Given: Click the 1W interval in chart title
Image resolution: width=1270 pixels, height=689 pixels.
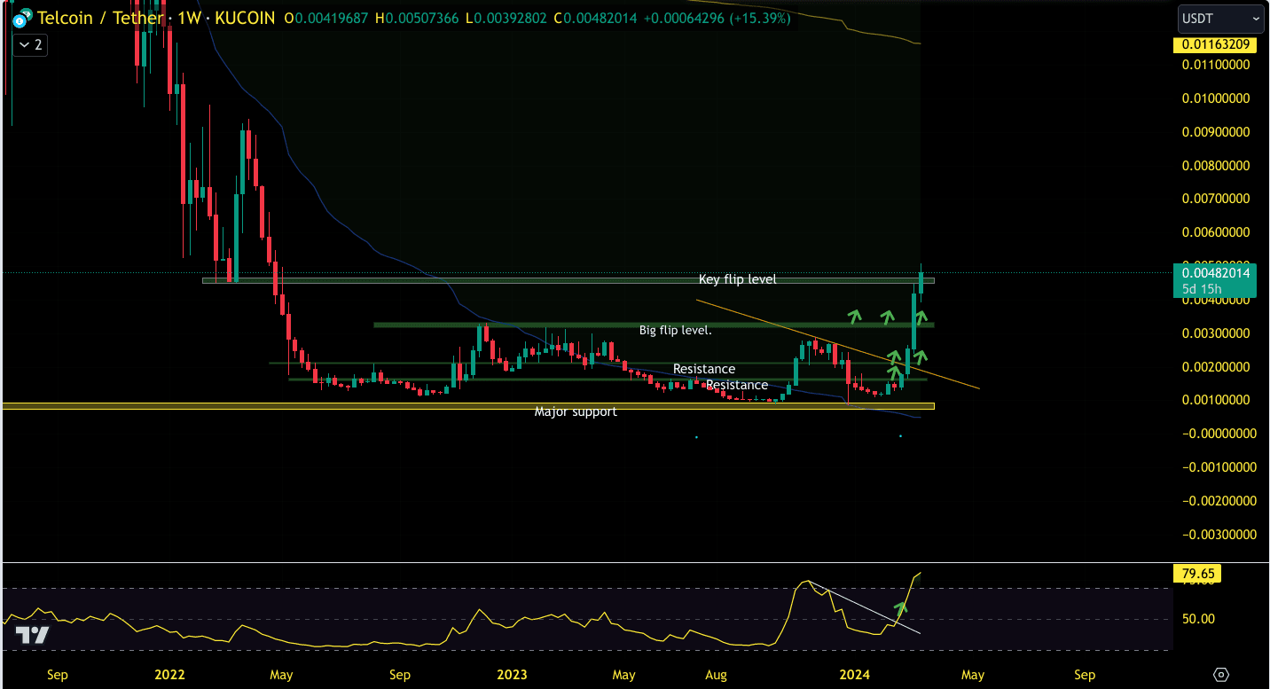Looking at the screenshot, I should point(189,18).
